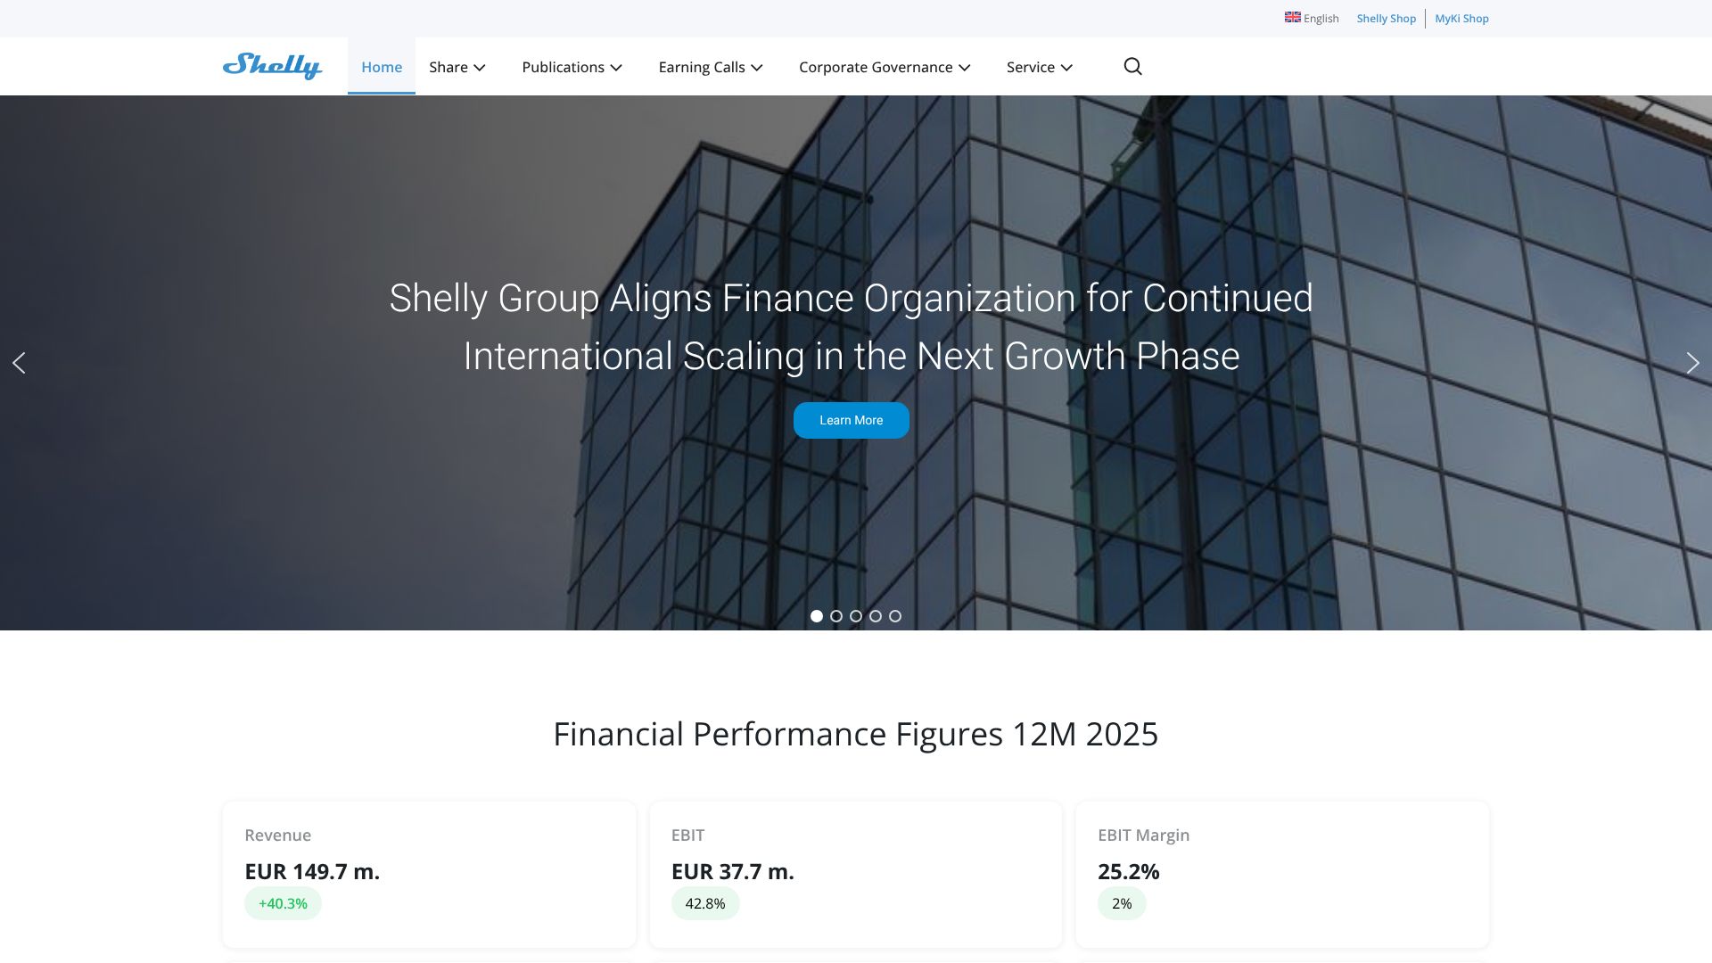
Task: Advance carousel with right arrow
Action: coord(1692,363)
